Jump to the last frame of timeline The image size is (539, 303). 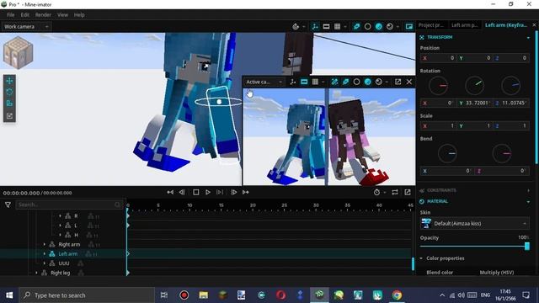[x=246, y=193]
